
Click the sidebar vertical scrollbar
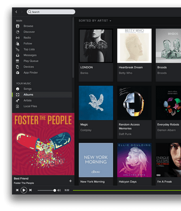point(73,47)
